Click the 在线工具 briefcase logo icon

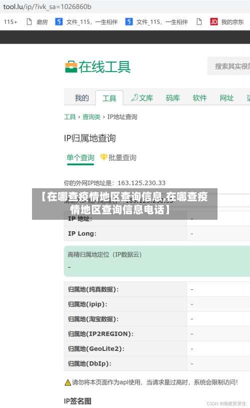(71, 67)
